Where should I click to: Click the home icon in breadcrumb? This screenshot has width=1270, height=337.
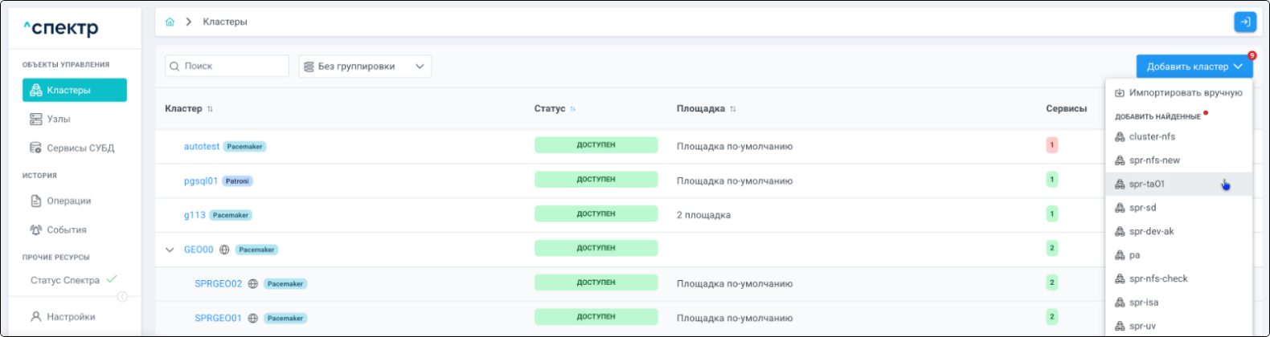pyautogui.click(x=170, y=22)
